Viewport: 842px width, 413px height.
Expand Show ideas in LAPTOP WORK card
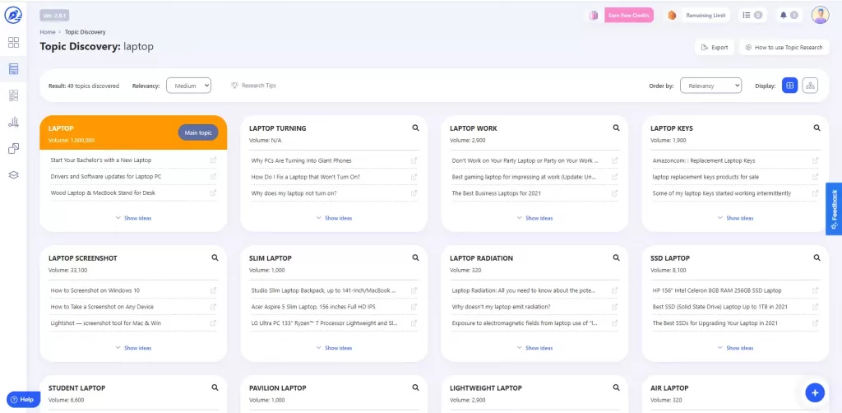click(534, 218)
